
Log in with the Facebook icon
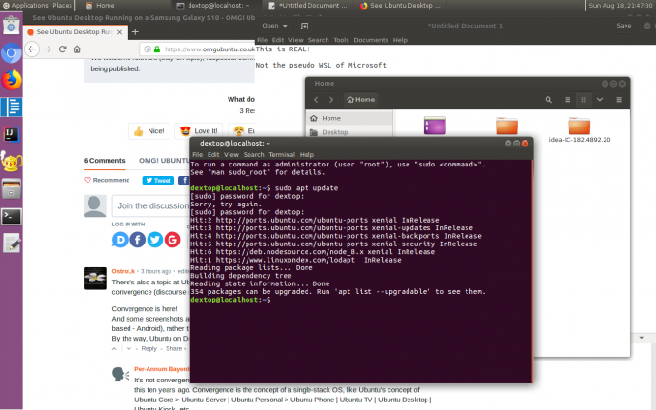138,240
